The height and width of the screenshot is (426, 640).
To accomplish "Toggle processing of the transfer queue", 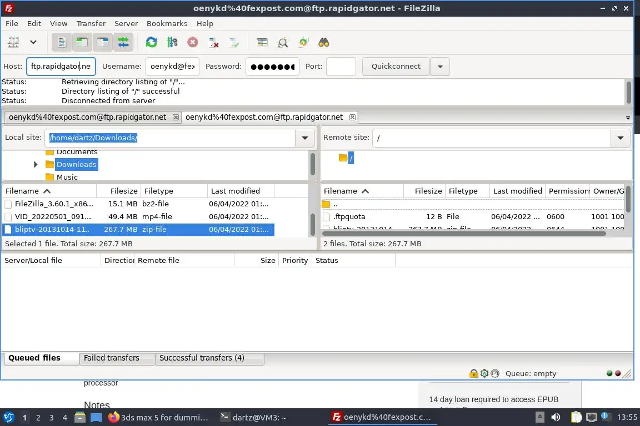I will tap(172, 42).
